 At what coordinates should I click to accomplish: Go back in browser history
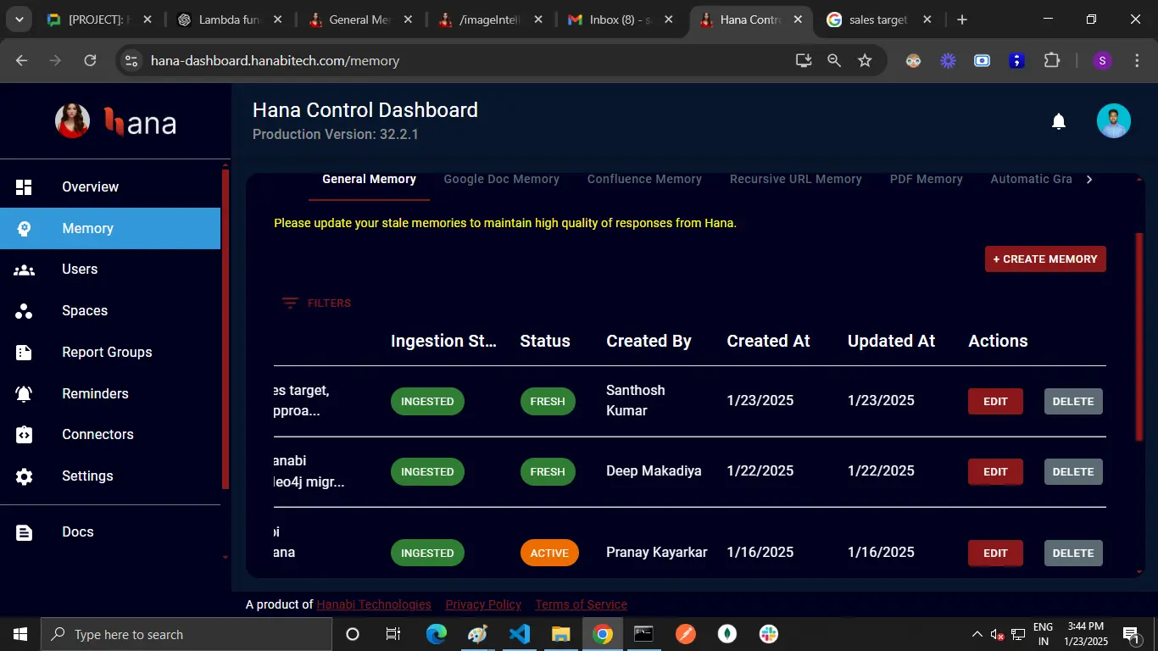pyautogui.click(x=22, y=60)
